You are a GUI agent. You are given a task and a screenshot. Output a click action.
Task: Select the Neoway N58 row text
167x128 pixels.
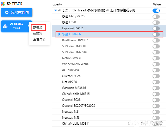point(71,118)
